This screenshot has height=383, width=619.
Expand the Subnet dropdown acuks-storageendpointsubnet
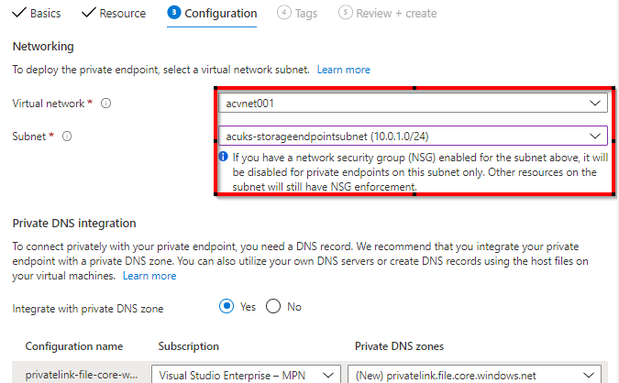tap(412, 137)
